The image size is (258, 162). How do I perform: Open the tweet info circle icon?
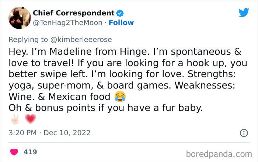click(244, 133)
